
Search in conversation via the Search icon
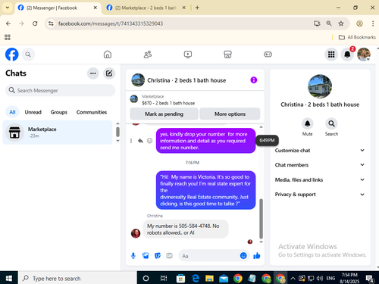point(331,123)
